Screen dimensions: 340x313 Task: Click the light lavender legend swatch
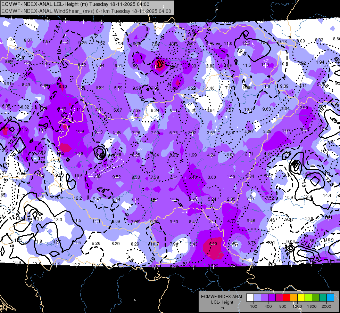tap(257, 298)
